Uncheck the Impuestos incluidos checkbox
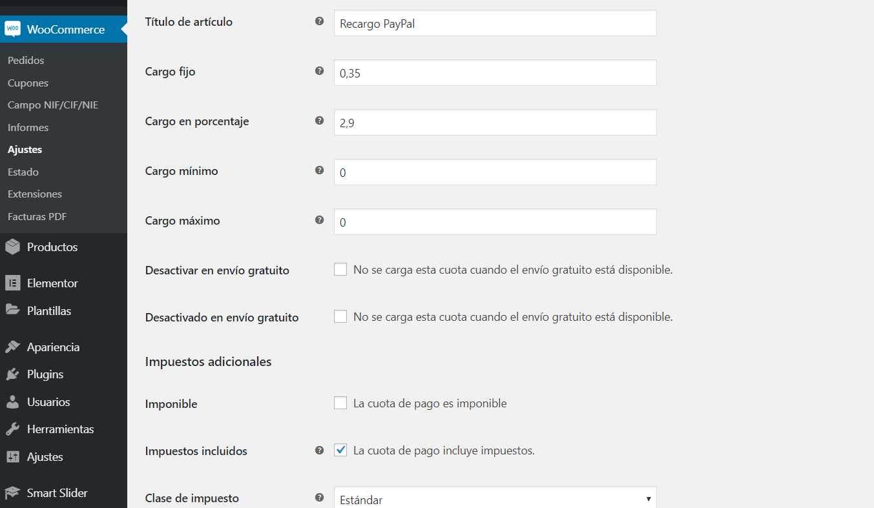 340,451
